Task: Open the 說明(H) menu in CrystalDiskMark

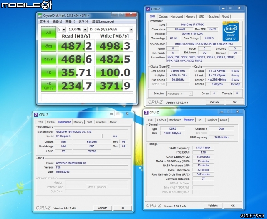Action: click(x=83, y=21)
